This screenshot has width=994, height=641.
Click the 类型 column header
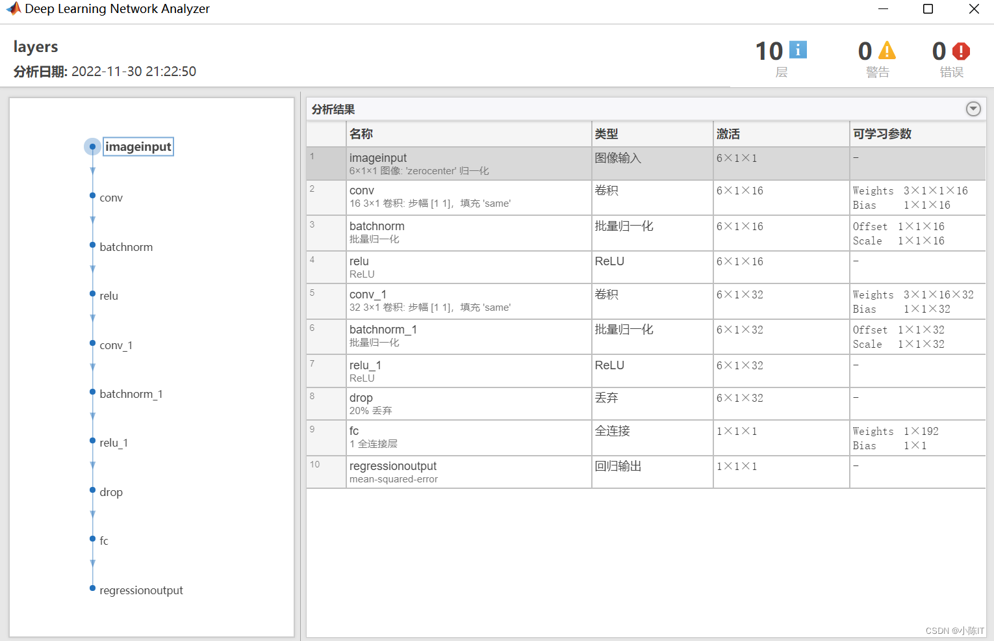coord(652,134)
